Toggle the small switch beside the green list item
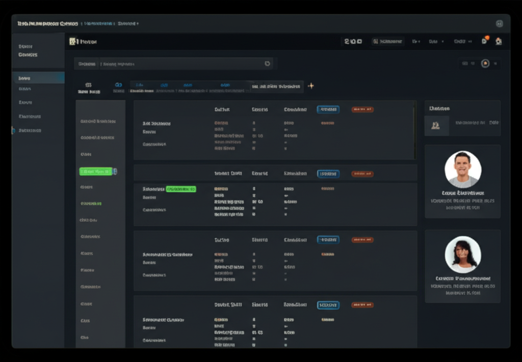 (115, 172)
